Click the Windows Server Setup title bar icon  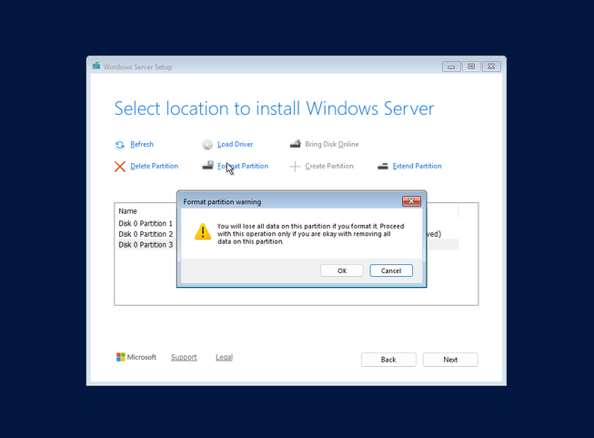pyautogui.click(x=96, y=66)
